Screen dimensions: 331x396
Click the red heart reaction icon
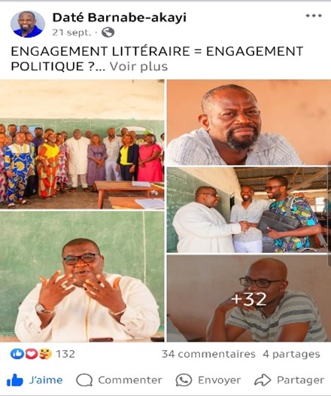pyautogui.click(x=31, y=354)
